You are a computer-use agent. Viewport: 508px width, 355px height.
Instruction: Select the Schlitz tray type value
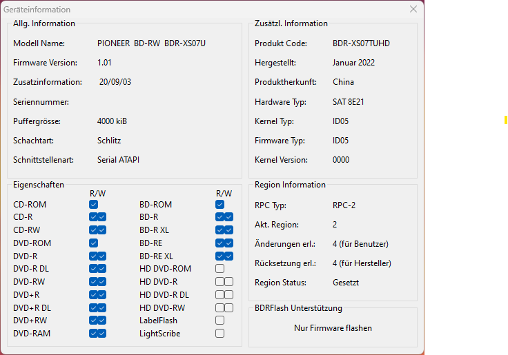point(109,141)
